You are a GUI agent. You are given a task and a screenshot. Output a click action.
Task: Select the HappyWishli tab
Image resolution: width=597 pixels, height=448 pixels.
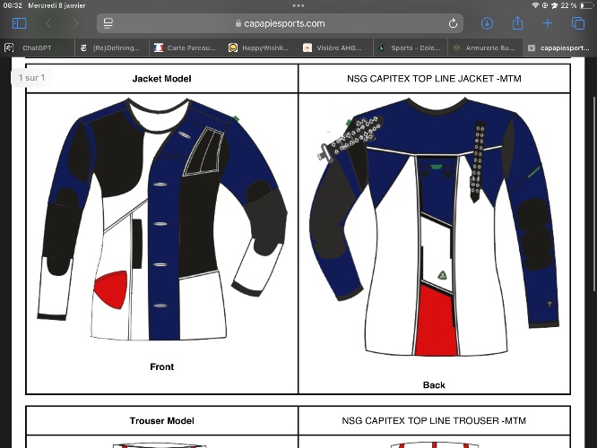click(x=261, y=48)
